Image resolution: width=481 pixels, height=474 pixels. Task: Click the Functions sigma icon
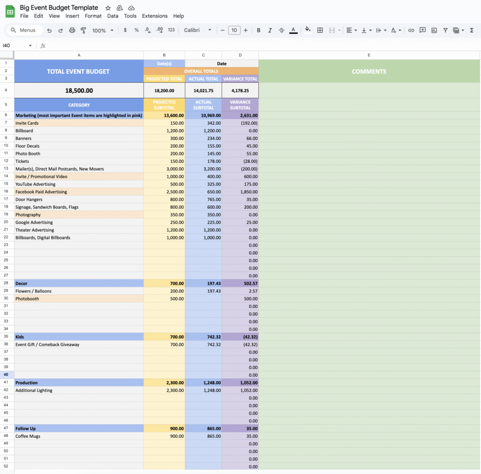coord(472,30)
